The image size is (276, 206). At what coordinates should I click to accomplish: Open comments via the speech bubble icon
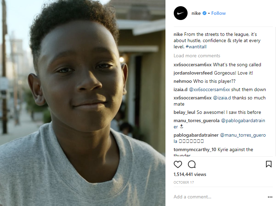(192, 164)
